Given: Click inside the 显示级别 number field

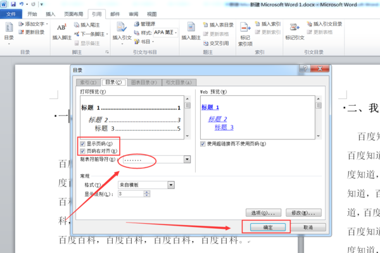Looking at the screenshot, I should point(131,193).
